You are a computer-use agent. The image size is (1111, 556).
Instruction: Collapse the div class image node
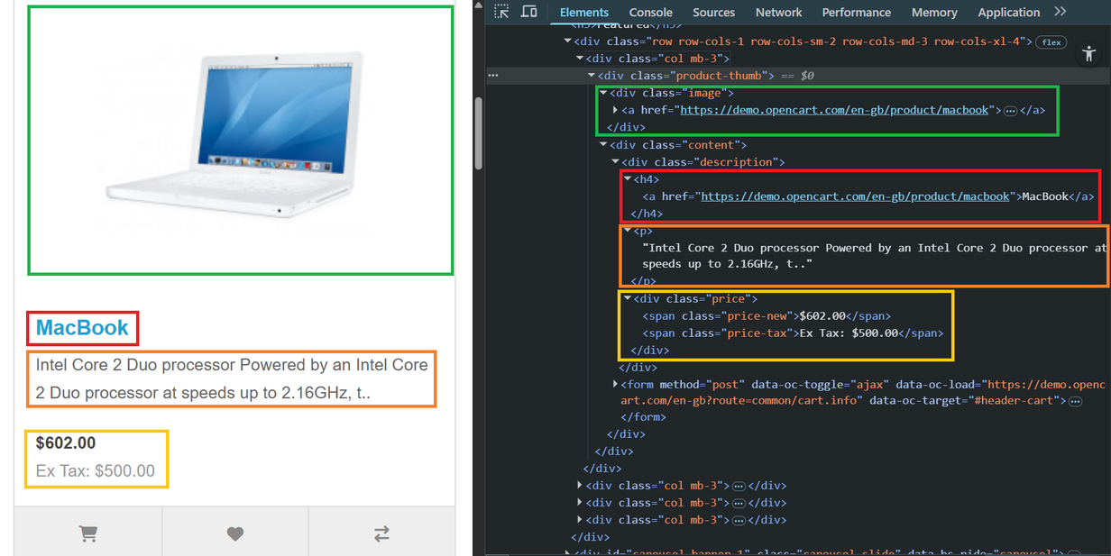coord(603,93)
